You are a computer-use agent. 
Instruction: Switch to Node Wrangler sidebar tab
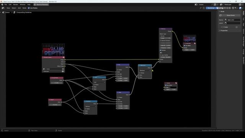pos(243,41)
